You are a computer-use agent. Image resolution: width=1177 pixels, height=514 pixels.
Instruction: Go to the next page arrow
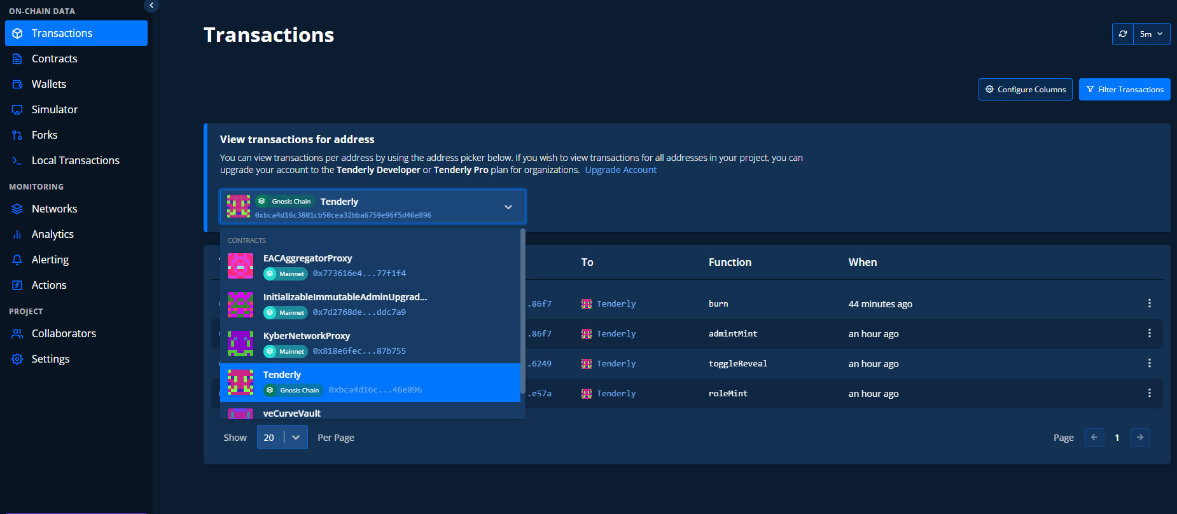(1140, 437)
